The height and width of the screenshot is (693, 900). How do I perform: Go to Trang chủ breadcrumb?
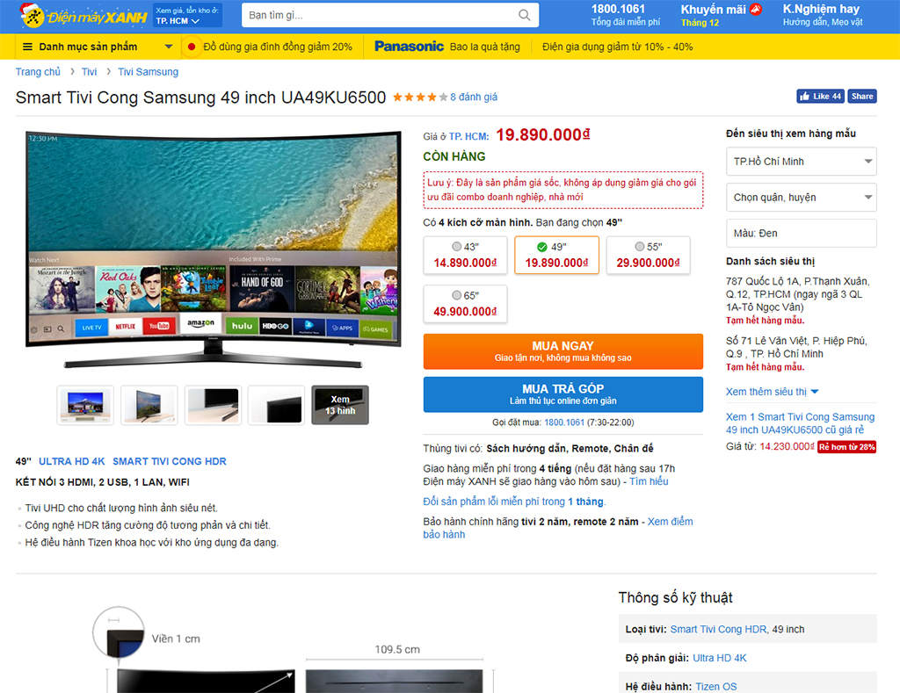tap(38, 72)
